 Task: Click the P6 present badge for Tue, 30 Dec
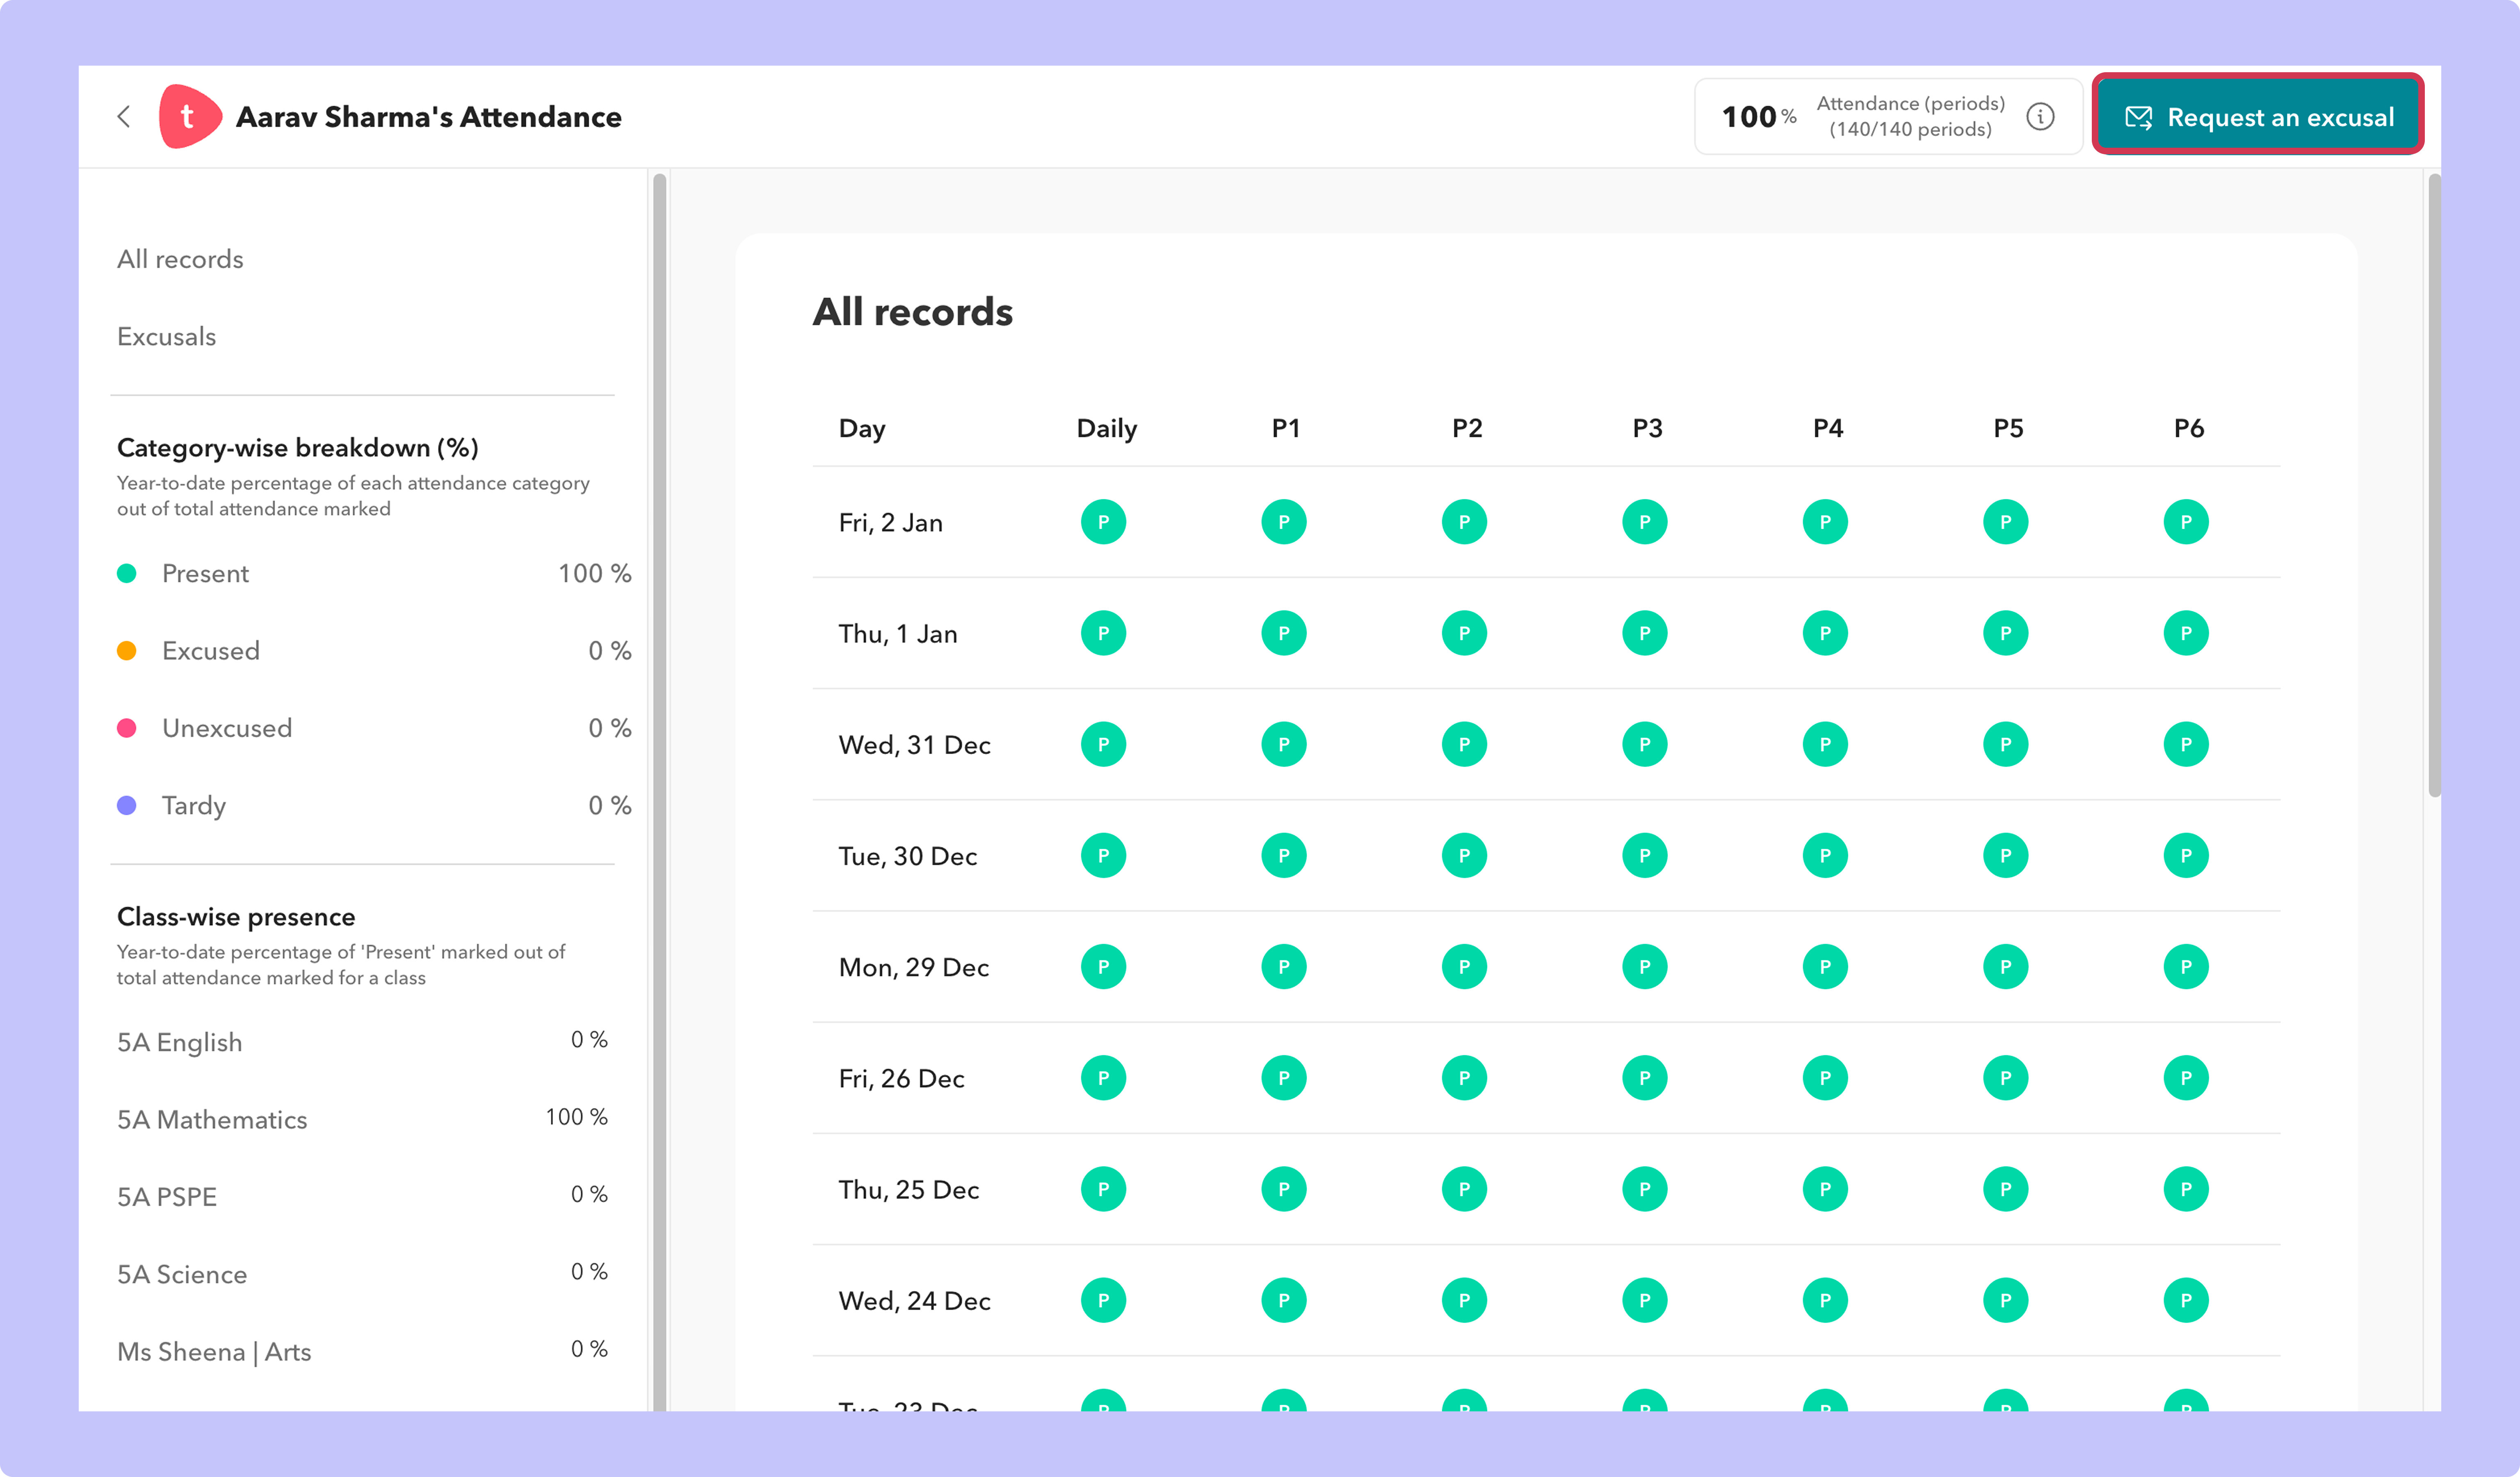click(x=2186, y=855)
